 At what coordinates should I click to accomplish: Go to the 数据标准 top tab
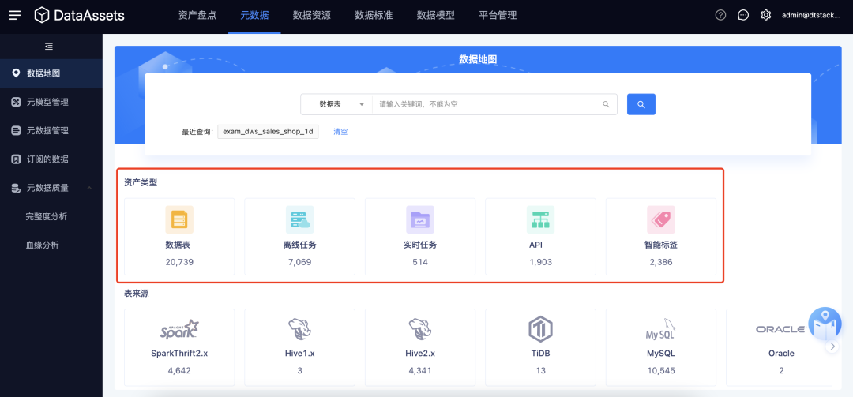(374, 15)
